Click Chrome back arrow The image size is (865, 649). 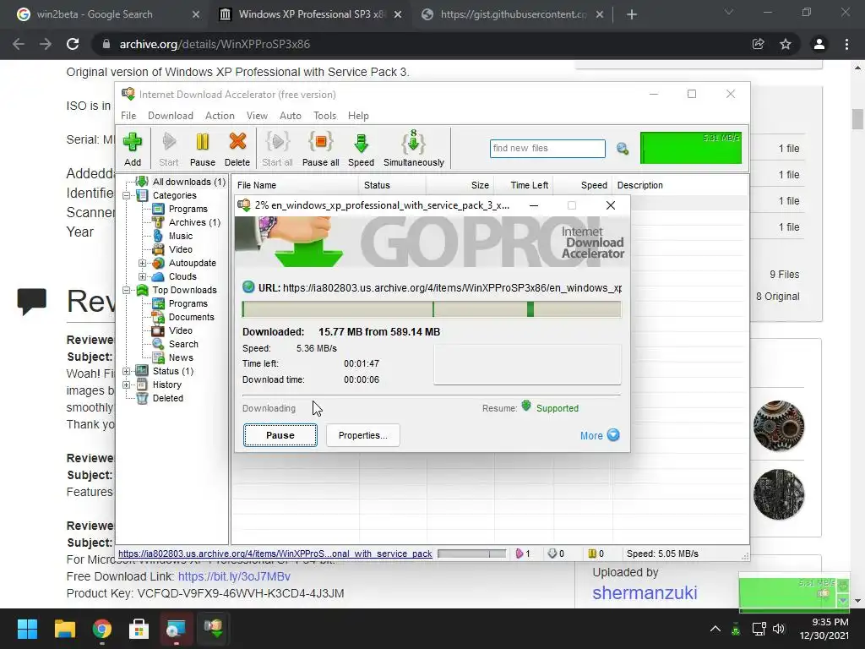click(19, 44)
